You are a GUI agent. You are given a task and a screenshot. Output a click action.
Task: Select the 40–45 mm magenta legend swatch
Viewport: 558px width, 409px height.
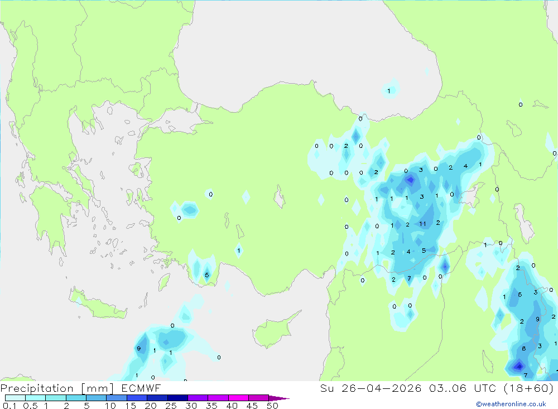(x=238, y=398)
